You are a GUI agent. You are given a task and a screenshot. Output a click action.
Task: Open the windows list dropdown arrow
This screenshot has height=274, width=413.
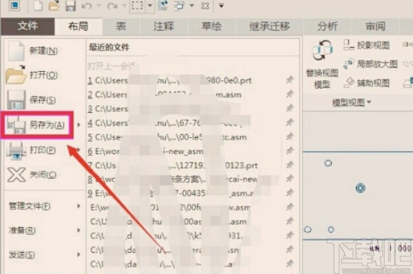click(192, 6)
